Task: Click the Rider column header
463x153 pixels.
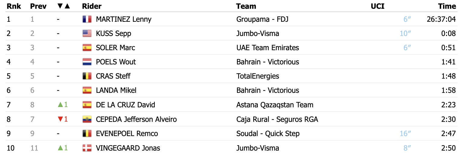Action: pyautogui.click(x=92, y=6)
